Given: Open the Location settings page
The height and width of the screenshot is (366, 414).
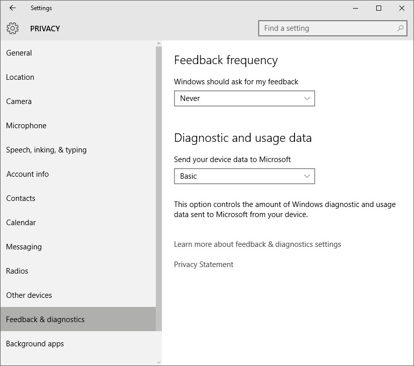Looking at the screenshot, I should point(20,77).
